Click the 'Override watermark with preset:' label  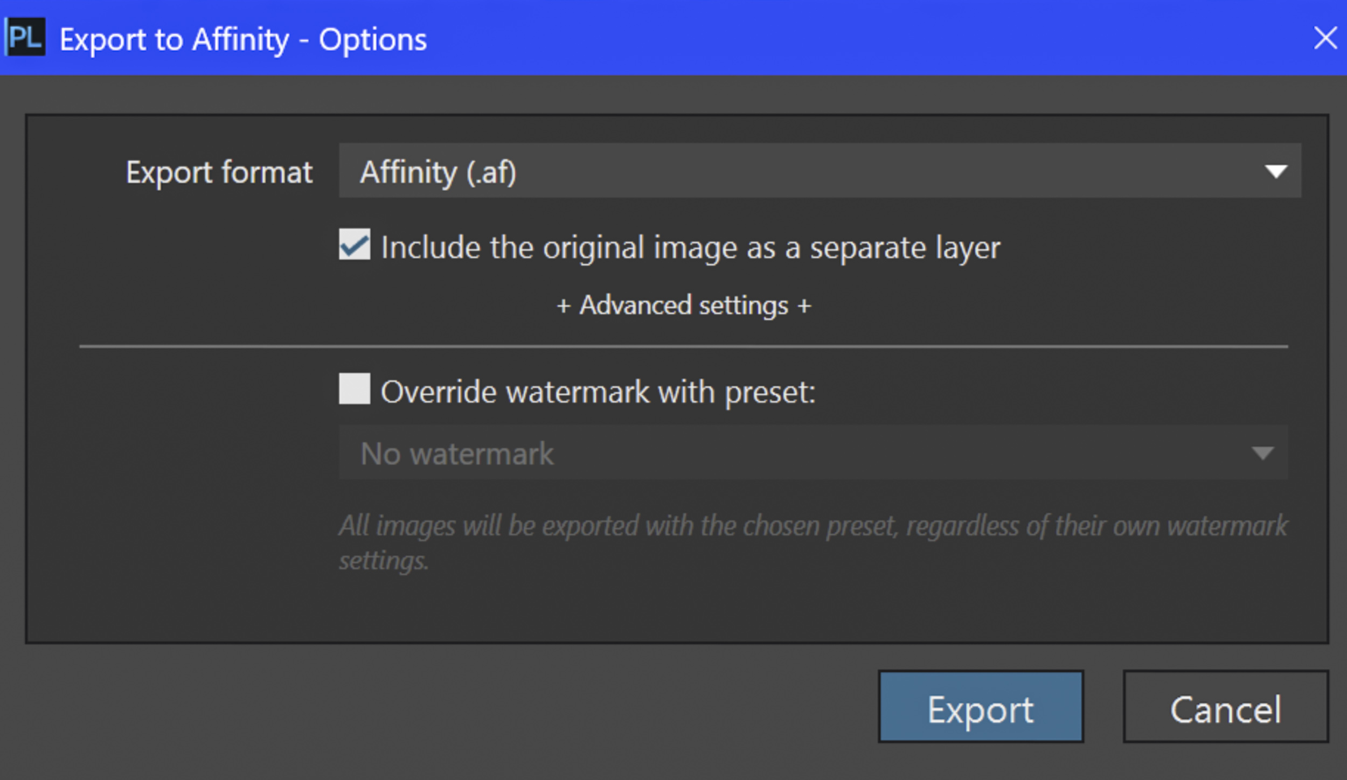pyautogui.click(x=598, y=392)
